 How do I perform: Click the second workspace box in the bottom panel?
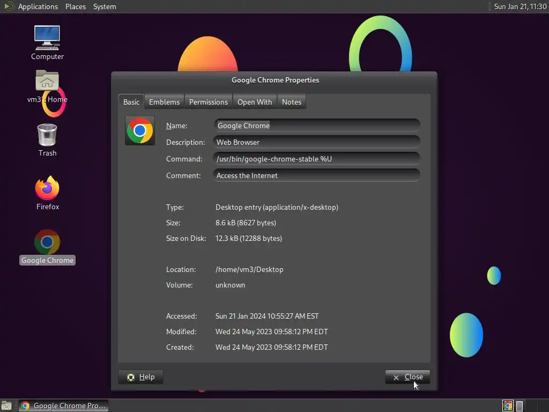tap(520, 406)
